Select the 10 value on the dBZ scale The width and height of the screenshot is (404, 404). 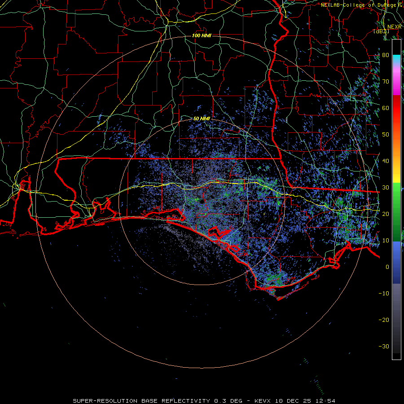point(386,241)
